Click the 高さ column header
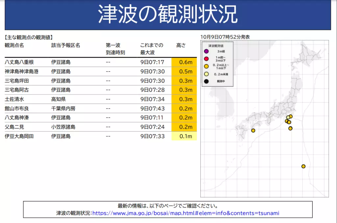Screen dimensions: 337x223 181,45
